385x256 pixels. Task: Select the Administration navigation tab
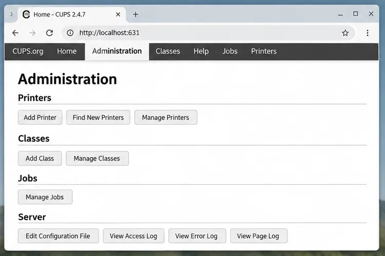tap(117, 51)
